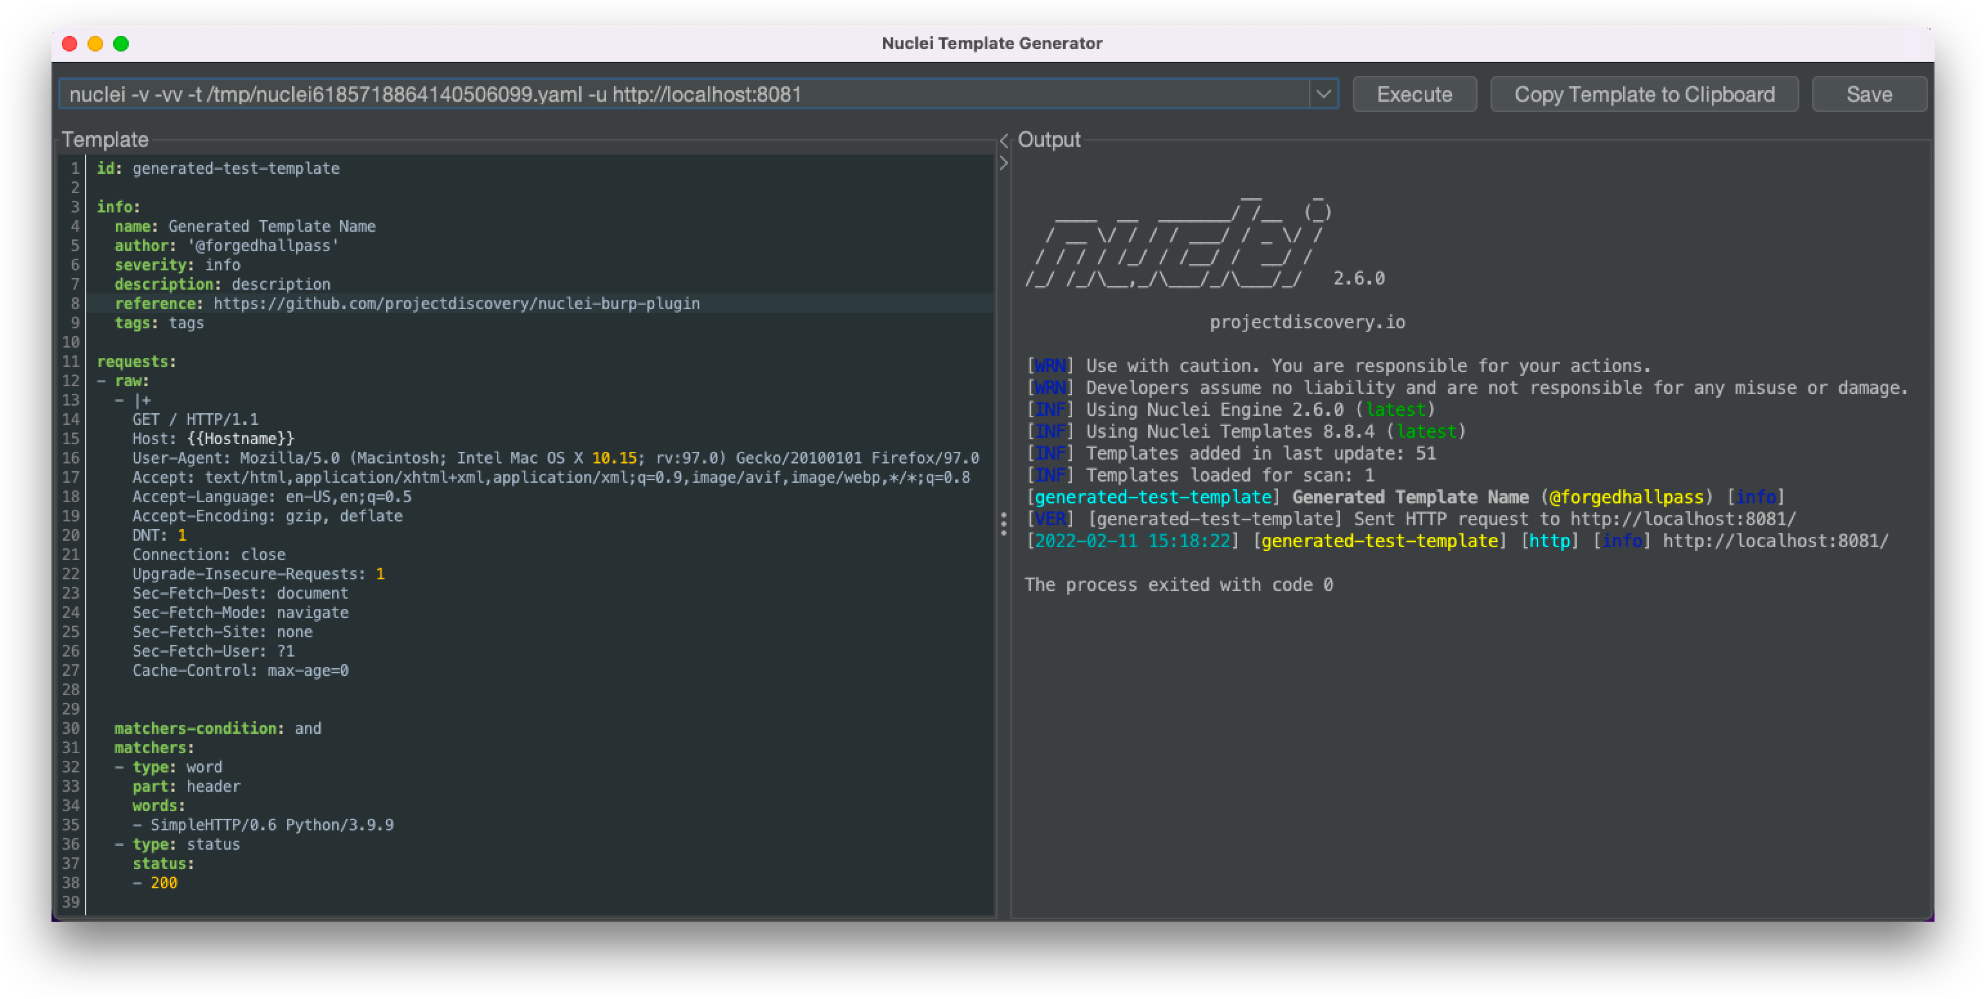Save the generated template
The image size is (1986, 999).
pos(1869,94)
